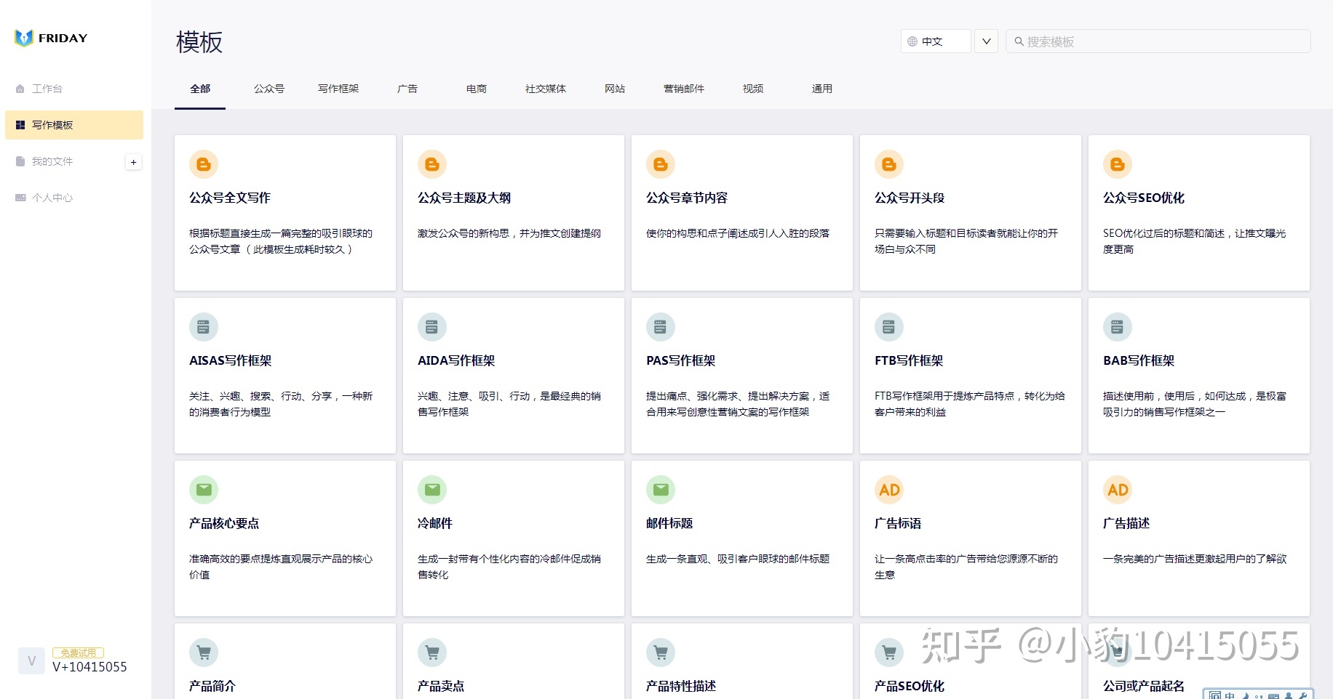
Task: Open the 中文 language selector
Action: click(x=936, y=41)
